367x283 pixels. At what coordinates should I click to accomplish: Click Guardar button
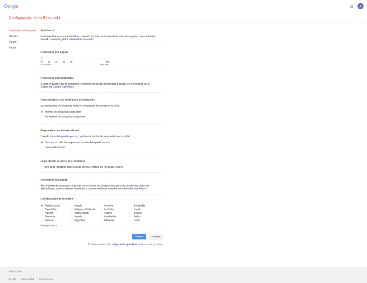point(139,237)
